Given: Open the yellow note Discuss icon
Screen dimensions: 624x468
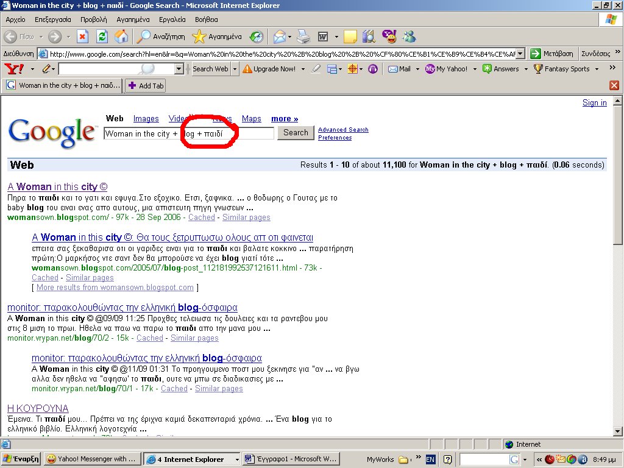Looking at the screenshot, I should click(x=350, y=37).
